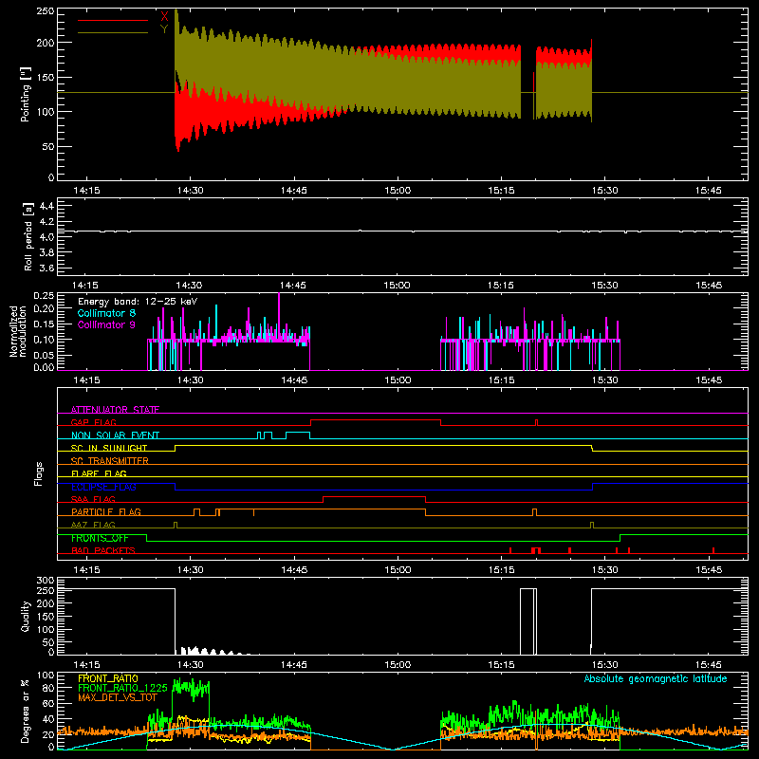759x759 pixels.
Task: Click the NON_SOLAR_EVENT flag label
Action: click(115, 435)
